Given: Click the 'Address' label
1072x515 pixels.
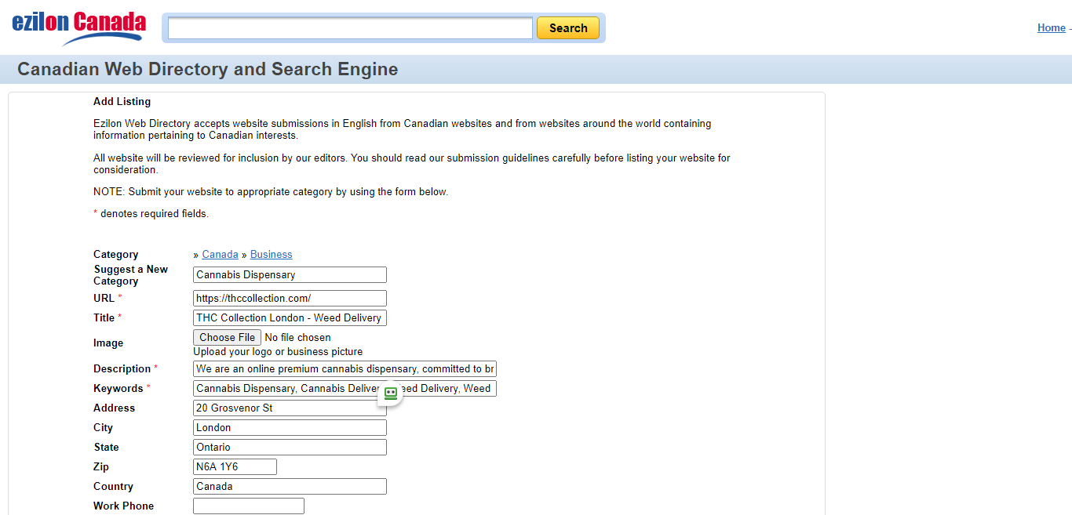Looking at the screenshot, I should [115, 408].
